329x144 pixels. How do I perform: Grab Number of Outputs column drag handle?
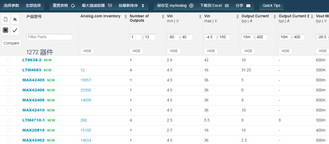[x=163, y=16]
